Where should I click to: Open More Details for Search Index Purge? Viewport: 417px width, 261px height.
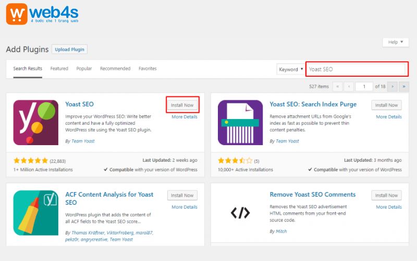(x=389, y=117)
